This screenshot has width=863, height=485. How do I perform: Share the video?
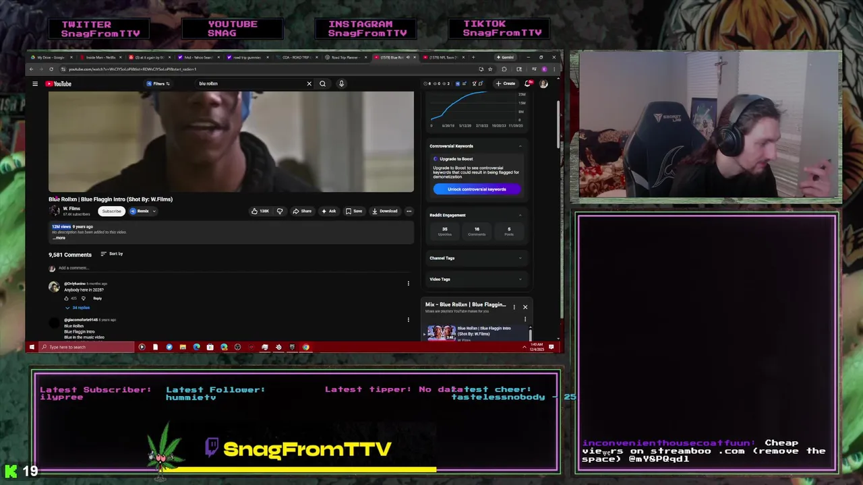[x=302, y=211]
